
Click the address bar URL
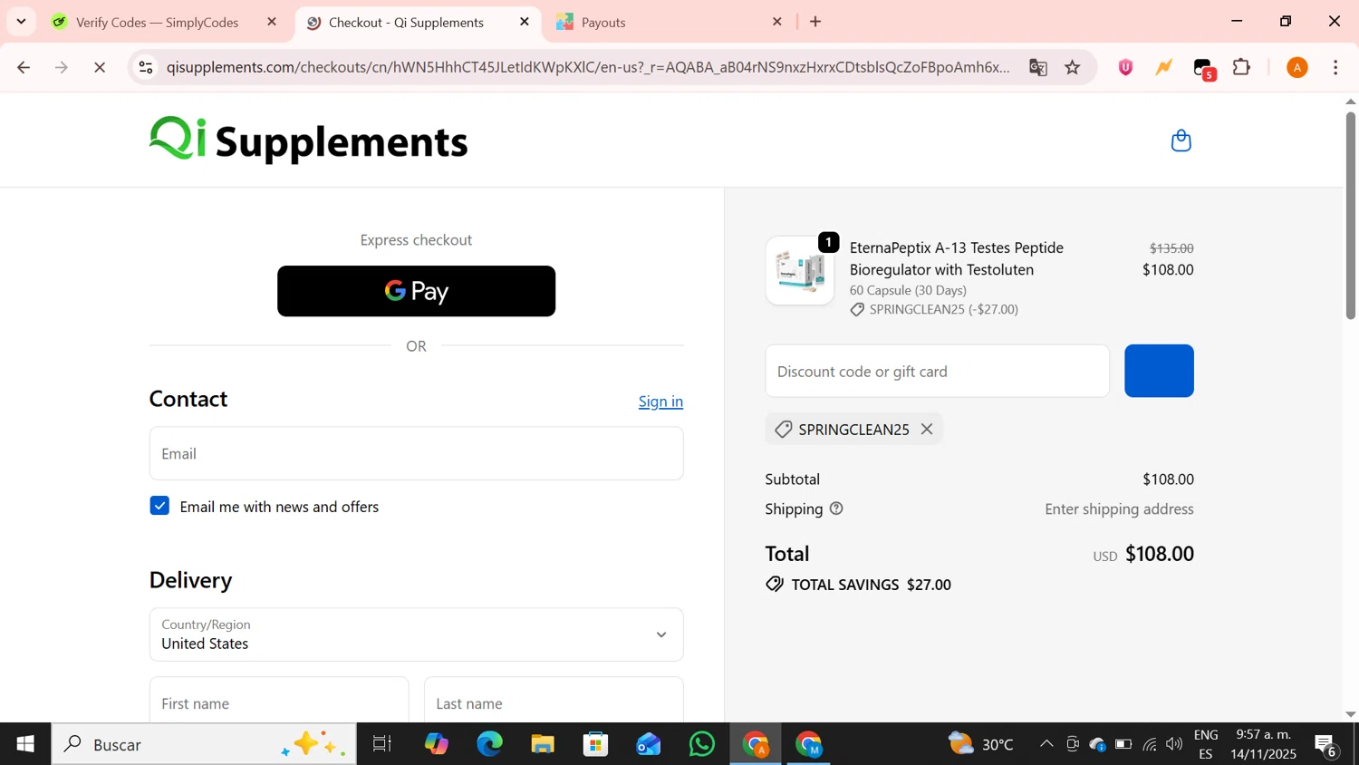[x=587, y=67]
